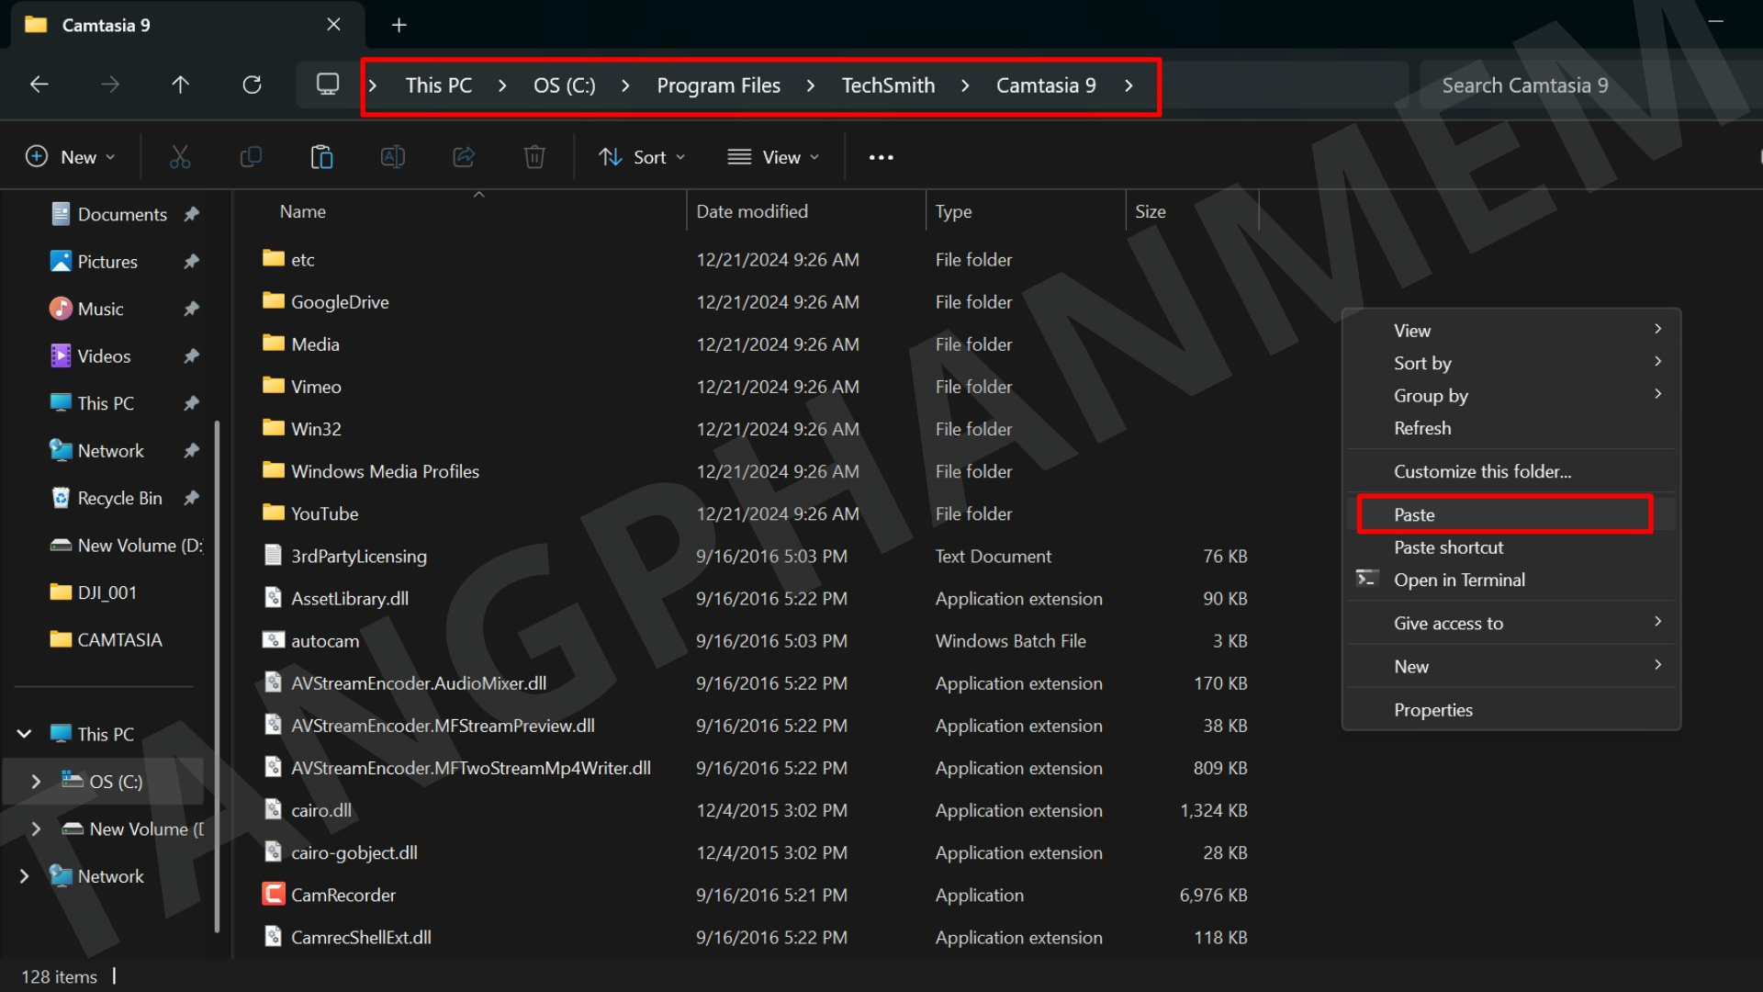The height and width of the screenshot is (992, 1763).
Task: Click the Program Files breadcrumb
Action: tap(718, 85)
